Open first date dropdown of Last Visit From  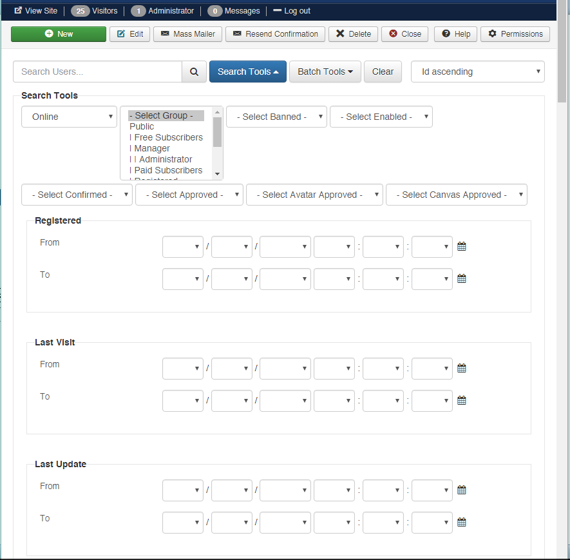point(183,369)
